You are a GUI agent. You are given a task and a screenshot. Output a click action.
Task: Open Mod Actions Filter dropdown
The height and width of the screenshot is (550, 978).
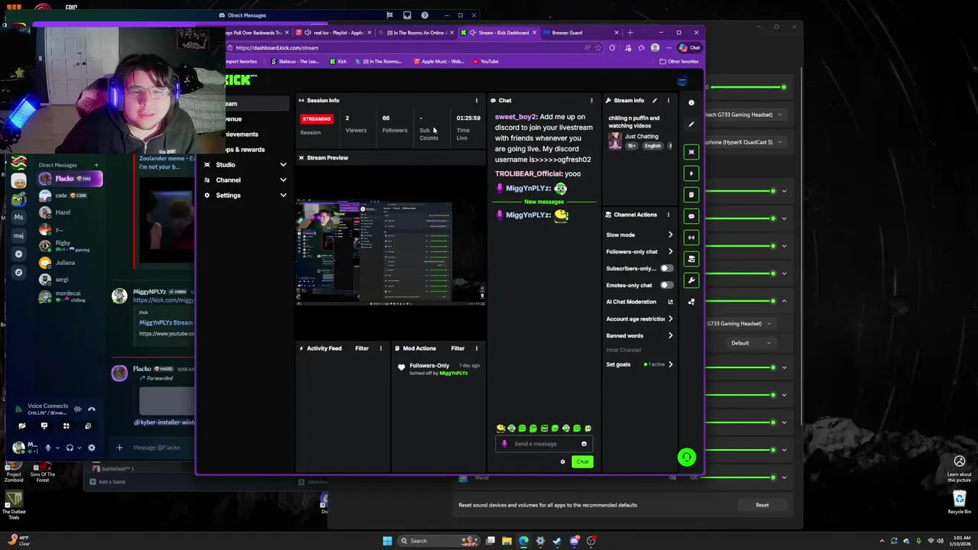point(458,348)
